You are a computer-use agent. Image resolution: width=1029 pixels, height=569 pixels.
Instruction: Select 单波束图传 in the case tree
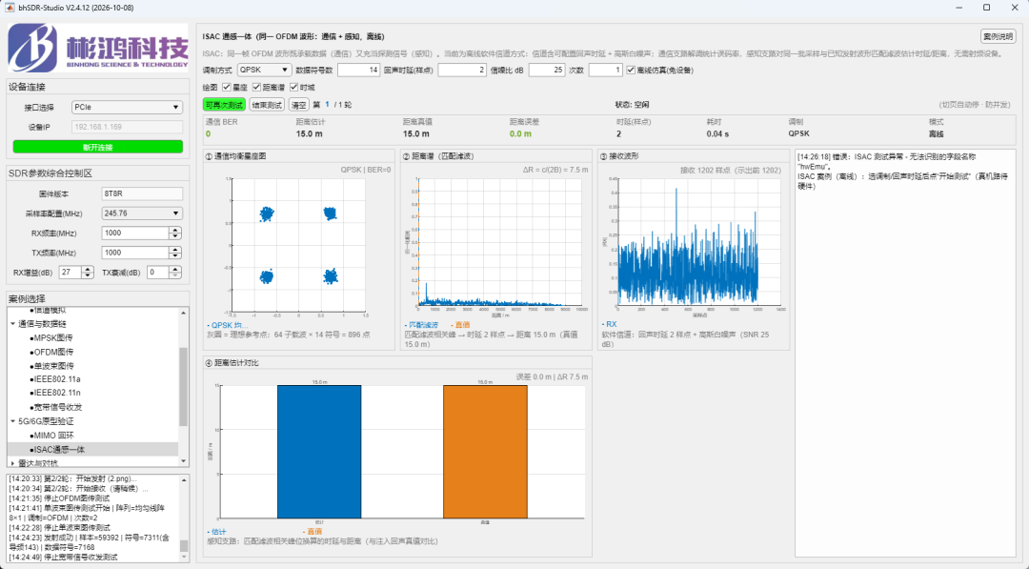53,366
